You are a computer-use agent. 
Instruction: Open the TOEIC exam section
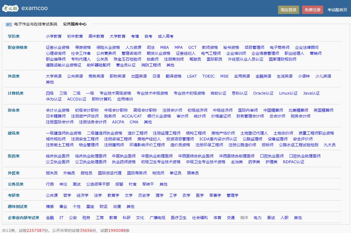[208, 76]
